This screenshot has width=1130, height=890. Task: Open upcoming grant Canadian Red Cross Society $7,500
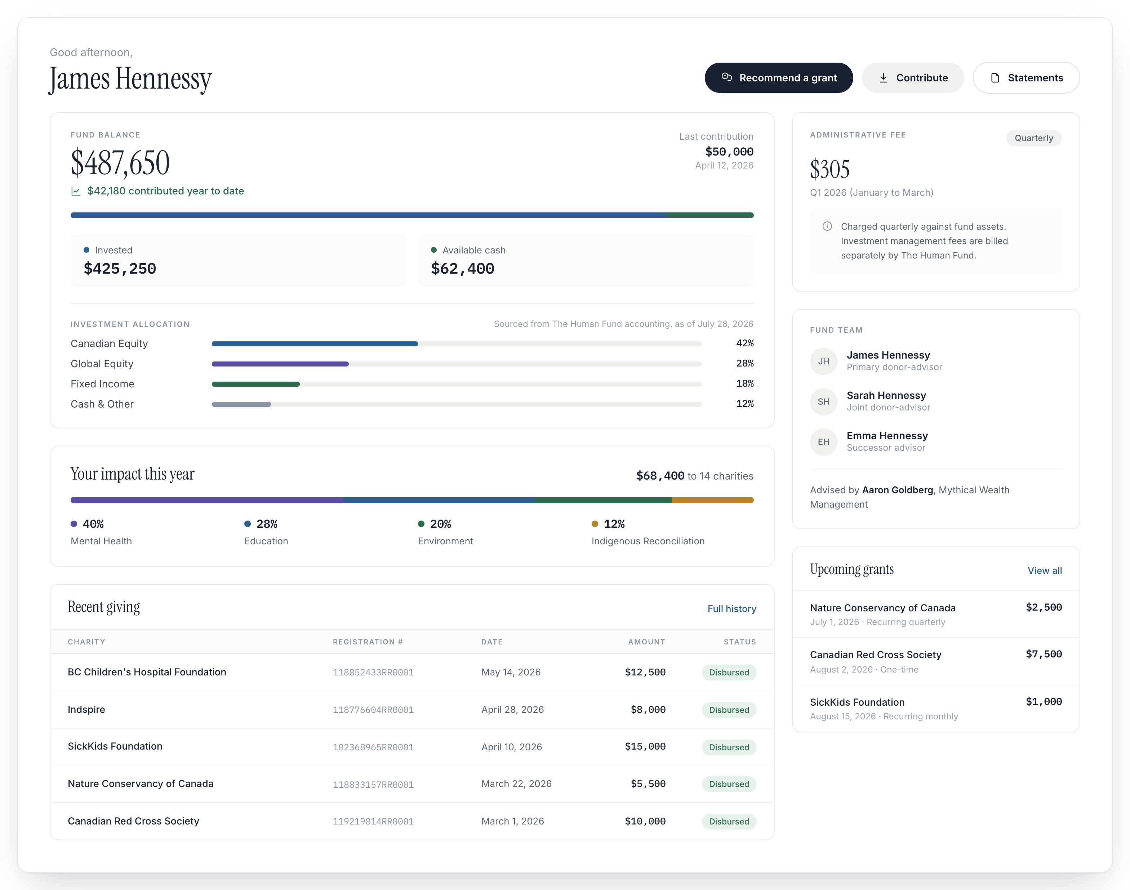pyautogui.click(x=935, y=662)
